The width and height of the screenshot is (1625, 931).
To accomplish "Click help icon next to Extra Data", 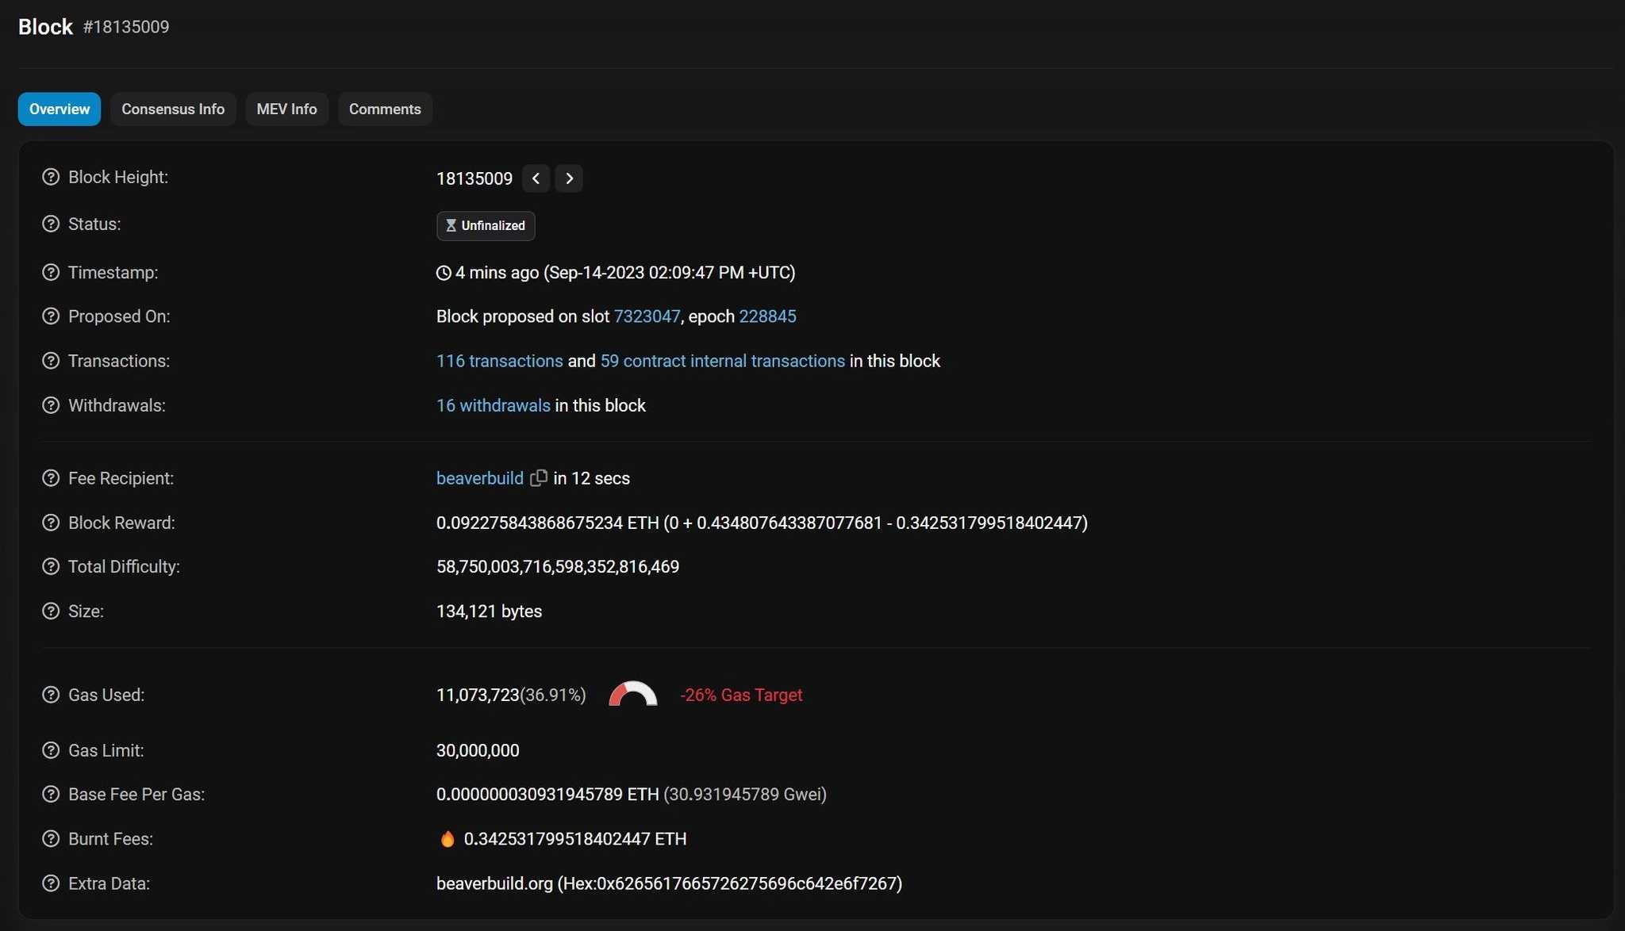I will [x=51, y=883].
